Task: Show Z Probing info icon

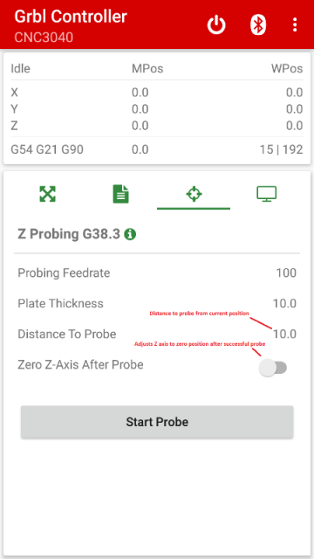Action: pos(130,235)
